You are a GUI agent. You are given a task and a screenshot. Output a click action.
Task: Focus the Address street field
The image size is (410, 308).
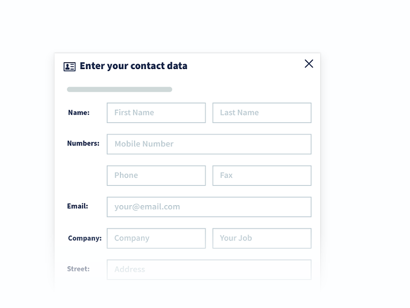point(209,269)
